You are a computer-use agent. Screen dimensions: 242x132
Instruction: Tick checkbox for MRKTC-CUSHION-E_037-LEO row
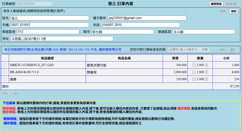[x=5, y=65]
